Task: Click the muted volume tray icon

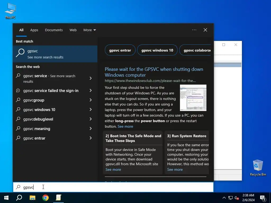Action: (237, 198)
